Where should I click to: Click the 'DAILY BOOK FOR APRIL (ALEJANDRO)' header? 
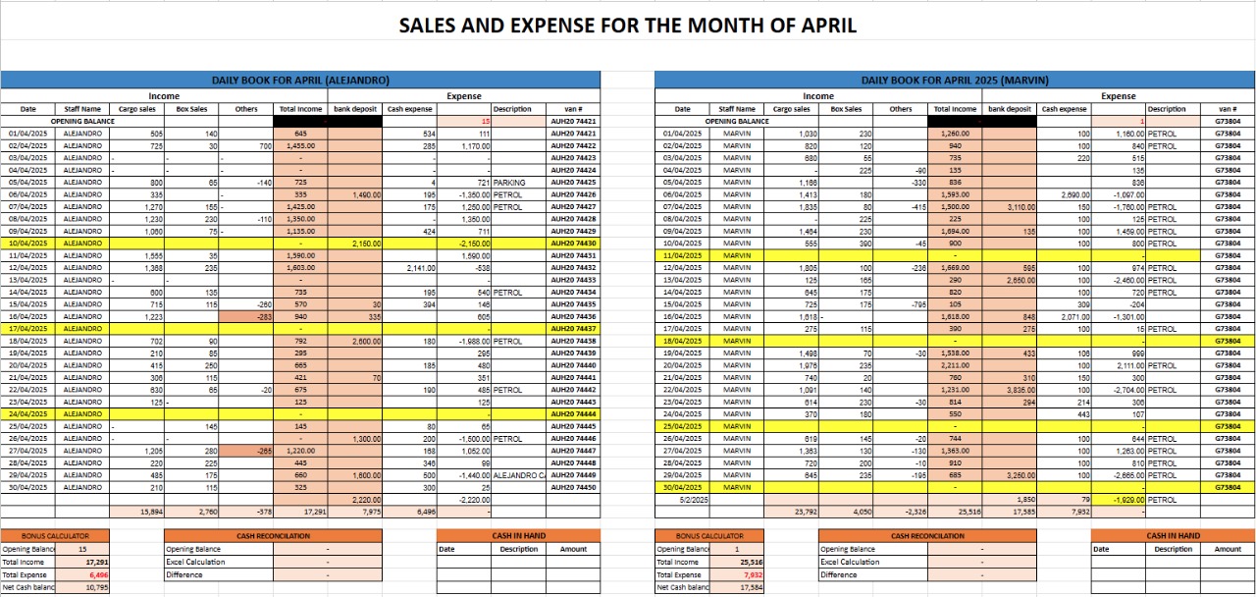[300, 80]
